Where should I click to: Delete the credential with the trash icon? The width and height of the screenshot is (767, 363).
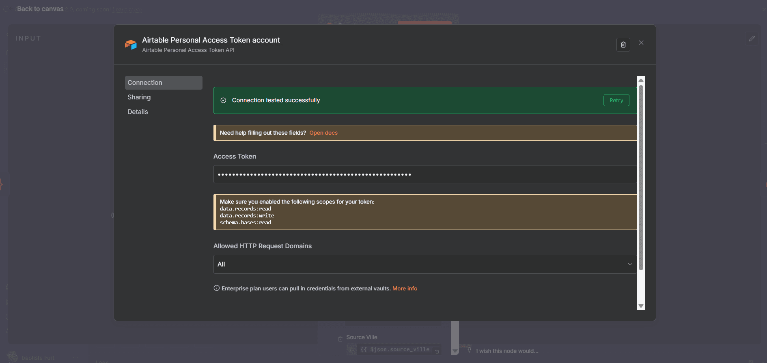(623, 45)
